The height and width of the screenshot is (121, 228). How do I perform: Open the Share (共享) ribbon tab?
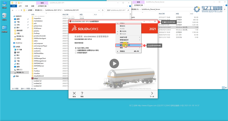point(26,6)
